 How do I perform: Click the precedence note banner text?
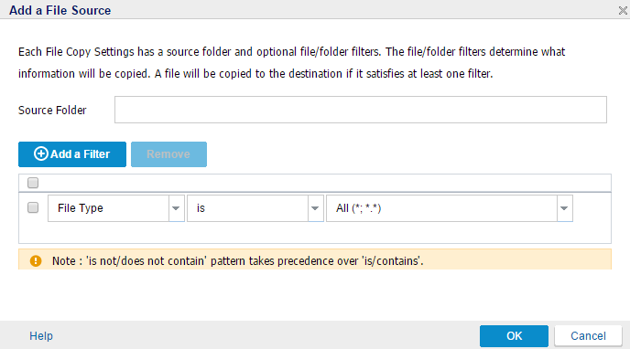point(238,261)
